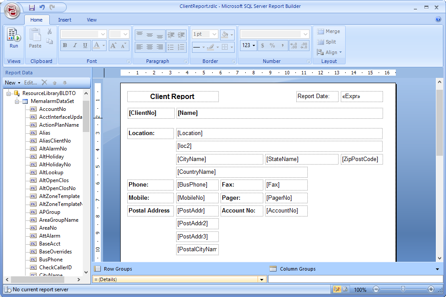
Task: Click the Redo arrow icon
Action: [x=52, y=7]
